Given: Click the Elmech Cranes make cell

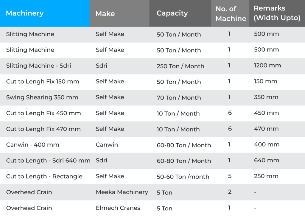Looking at the screenshot, I should coord(118,208).
